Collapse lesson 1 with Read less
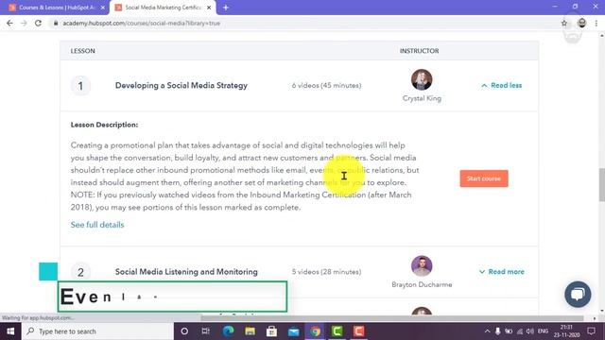This screenshot has height=340, width=605. [x=501, y=85]
